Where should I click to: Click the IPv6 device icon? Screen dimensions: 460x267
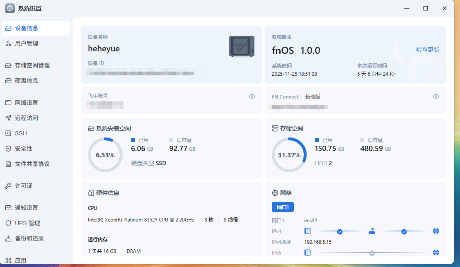click(307, 253)
